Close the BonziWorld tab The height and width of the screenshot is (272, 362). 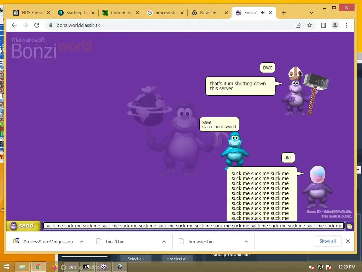[270, 13]
